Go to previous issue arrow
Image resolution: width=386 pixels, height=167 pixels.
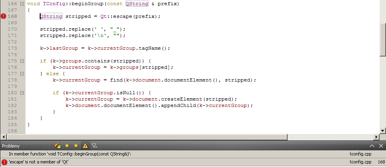click(x=67, y=146)
